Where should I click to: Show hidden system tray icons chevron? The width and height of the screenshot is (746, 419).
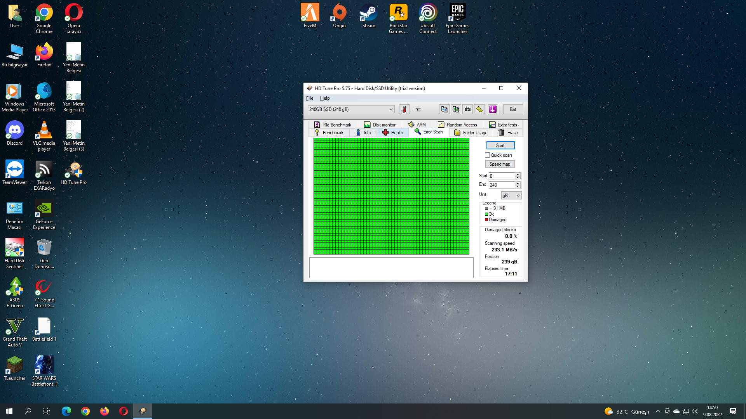point(657,412)
